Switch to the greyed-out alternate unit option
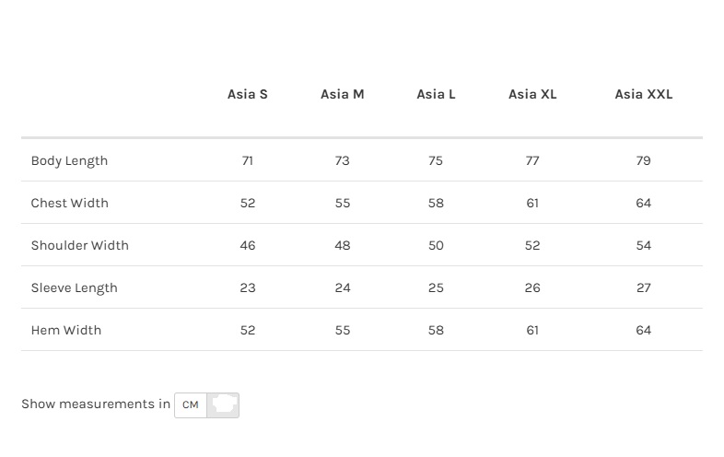The image size is (724, 457). pyautogui.click(x=223, y=404)
